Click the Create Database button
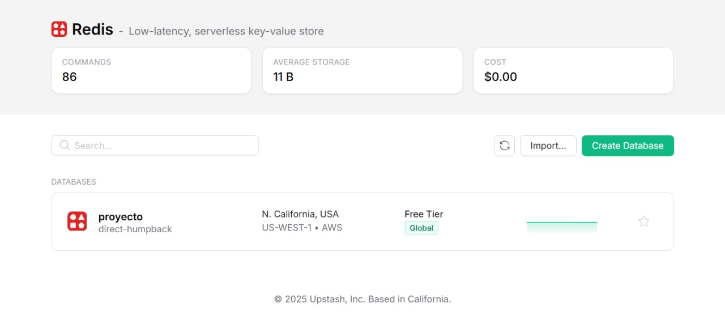This screenshot has height=324, width=725. pos(628,146)
